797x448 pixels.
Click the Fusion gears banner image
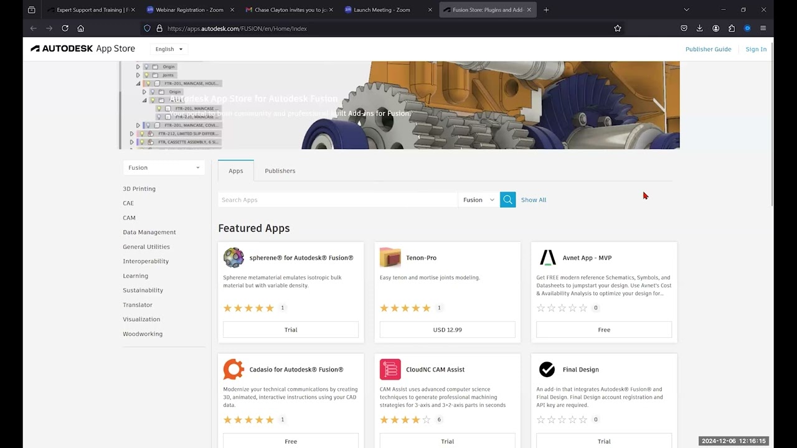(x=399, y=105)
